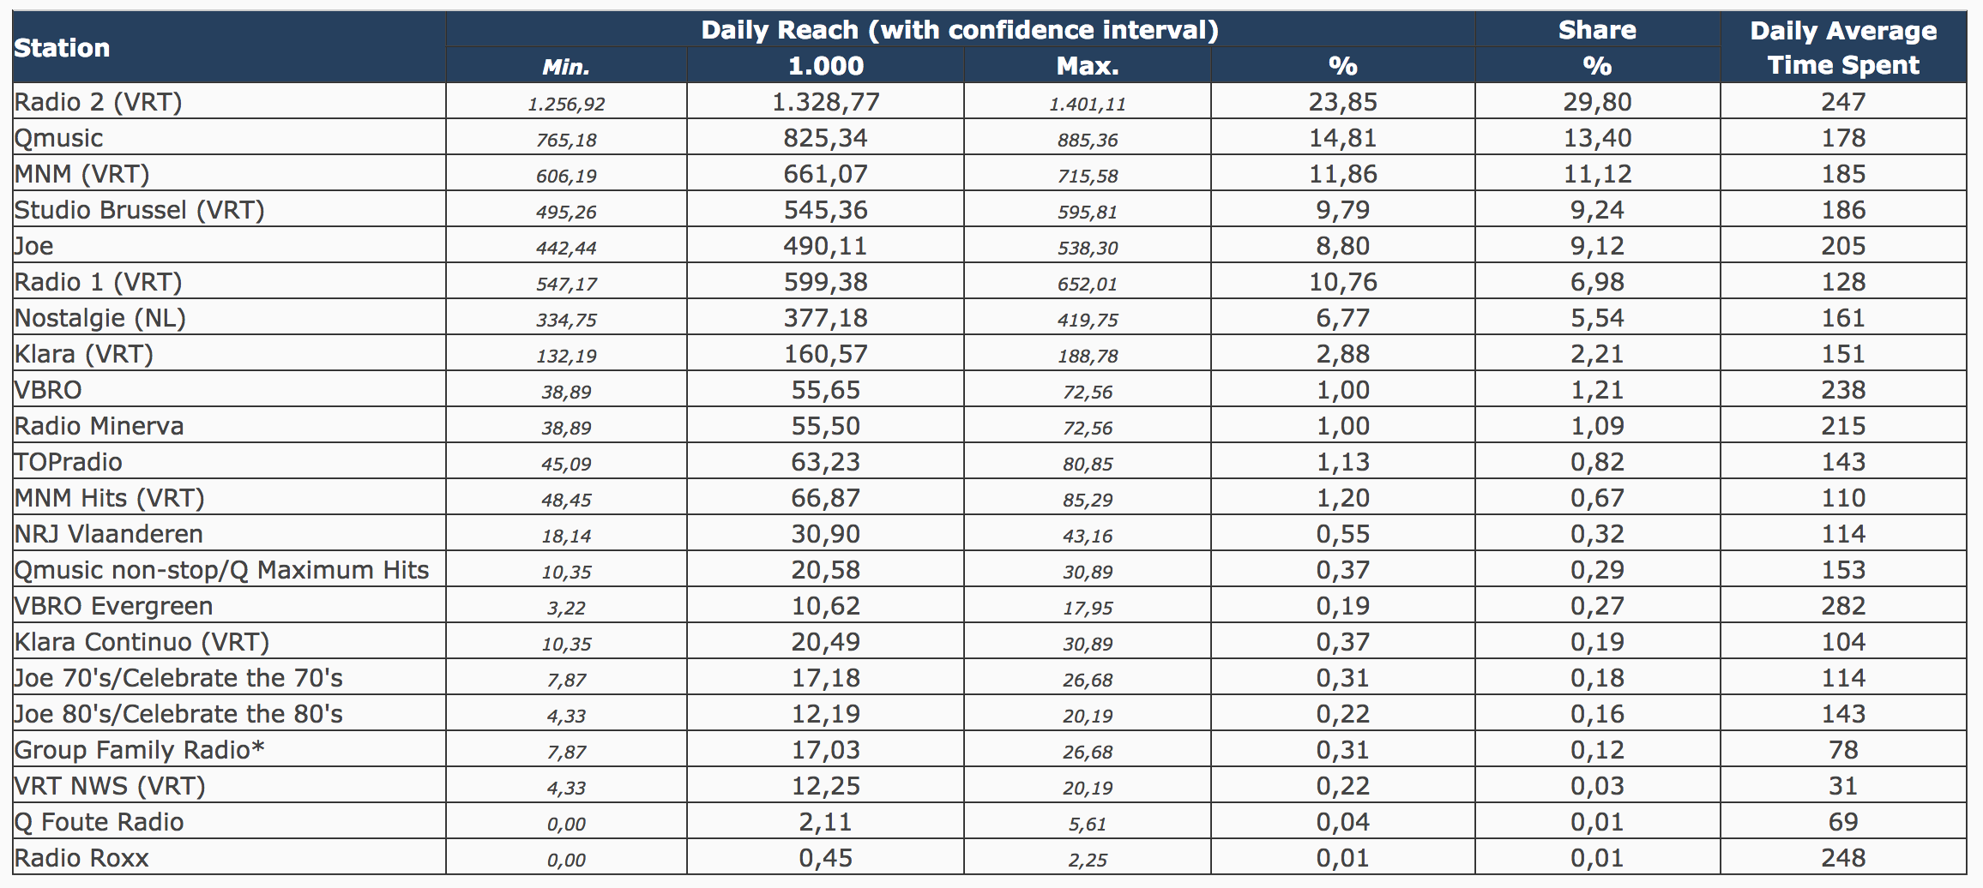Click the VBRO Evergreen station name

point(114,606)
